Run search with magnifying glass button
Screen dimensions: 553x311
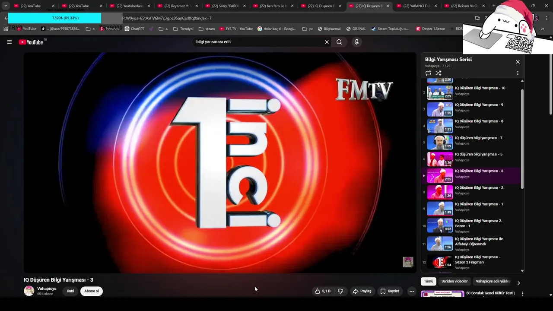click(339, 42)
